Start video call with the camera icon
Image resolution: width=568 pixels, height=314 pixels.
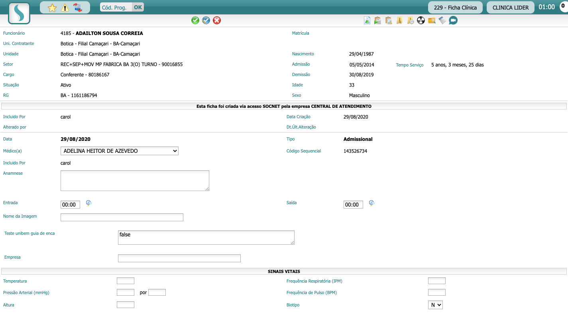pyautogui.click(x=453, y=20)
